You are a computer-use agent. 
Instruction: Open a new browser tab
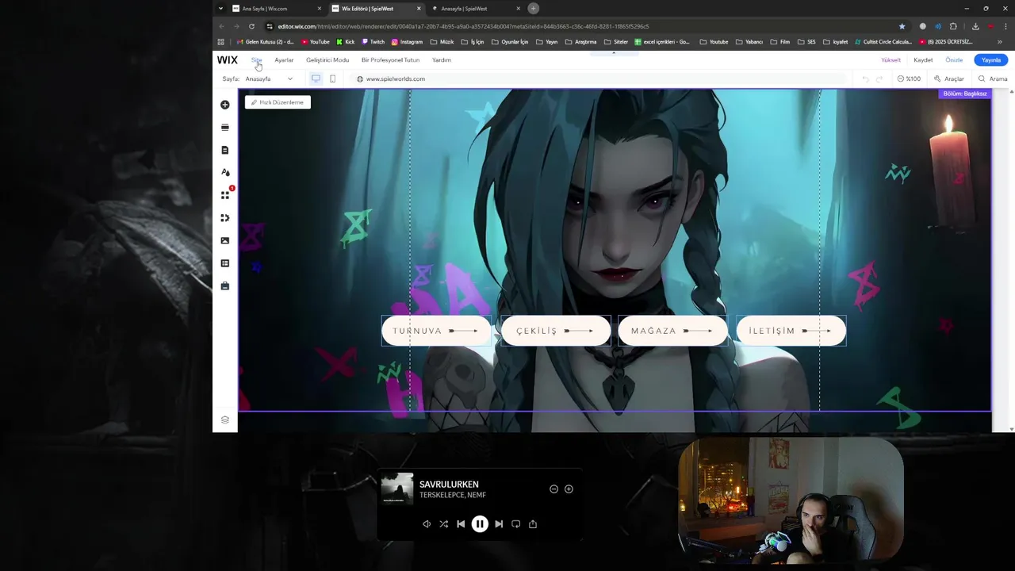click(534, 9)
